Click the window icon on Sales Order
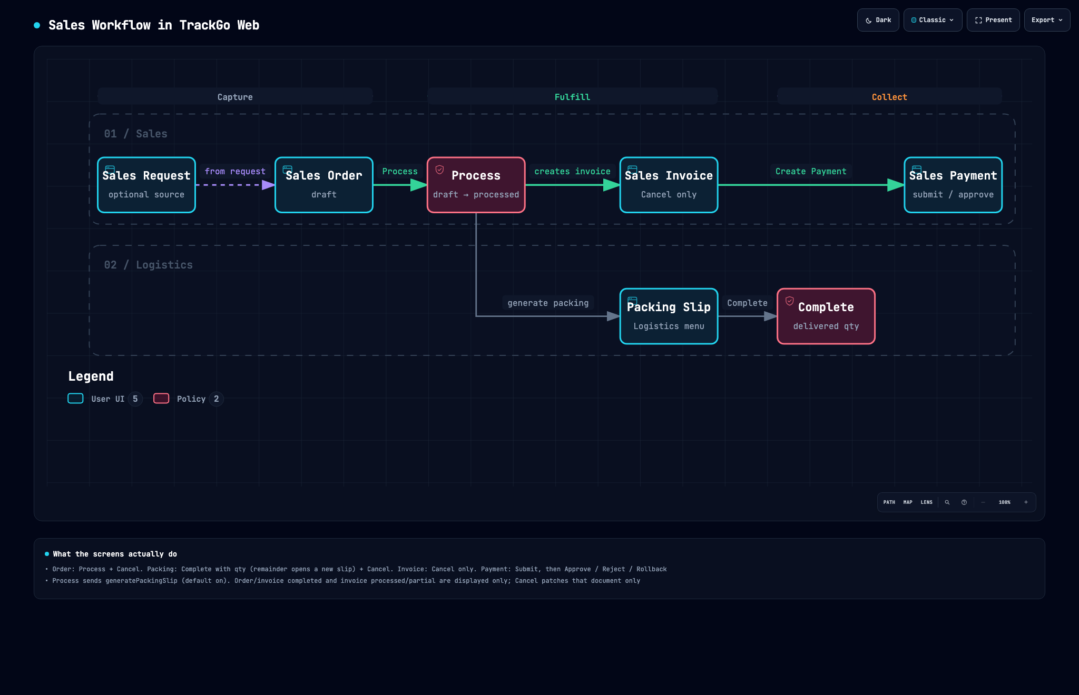1079x695 pixels. [288, 170]
